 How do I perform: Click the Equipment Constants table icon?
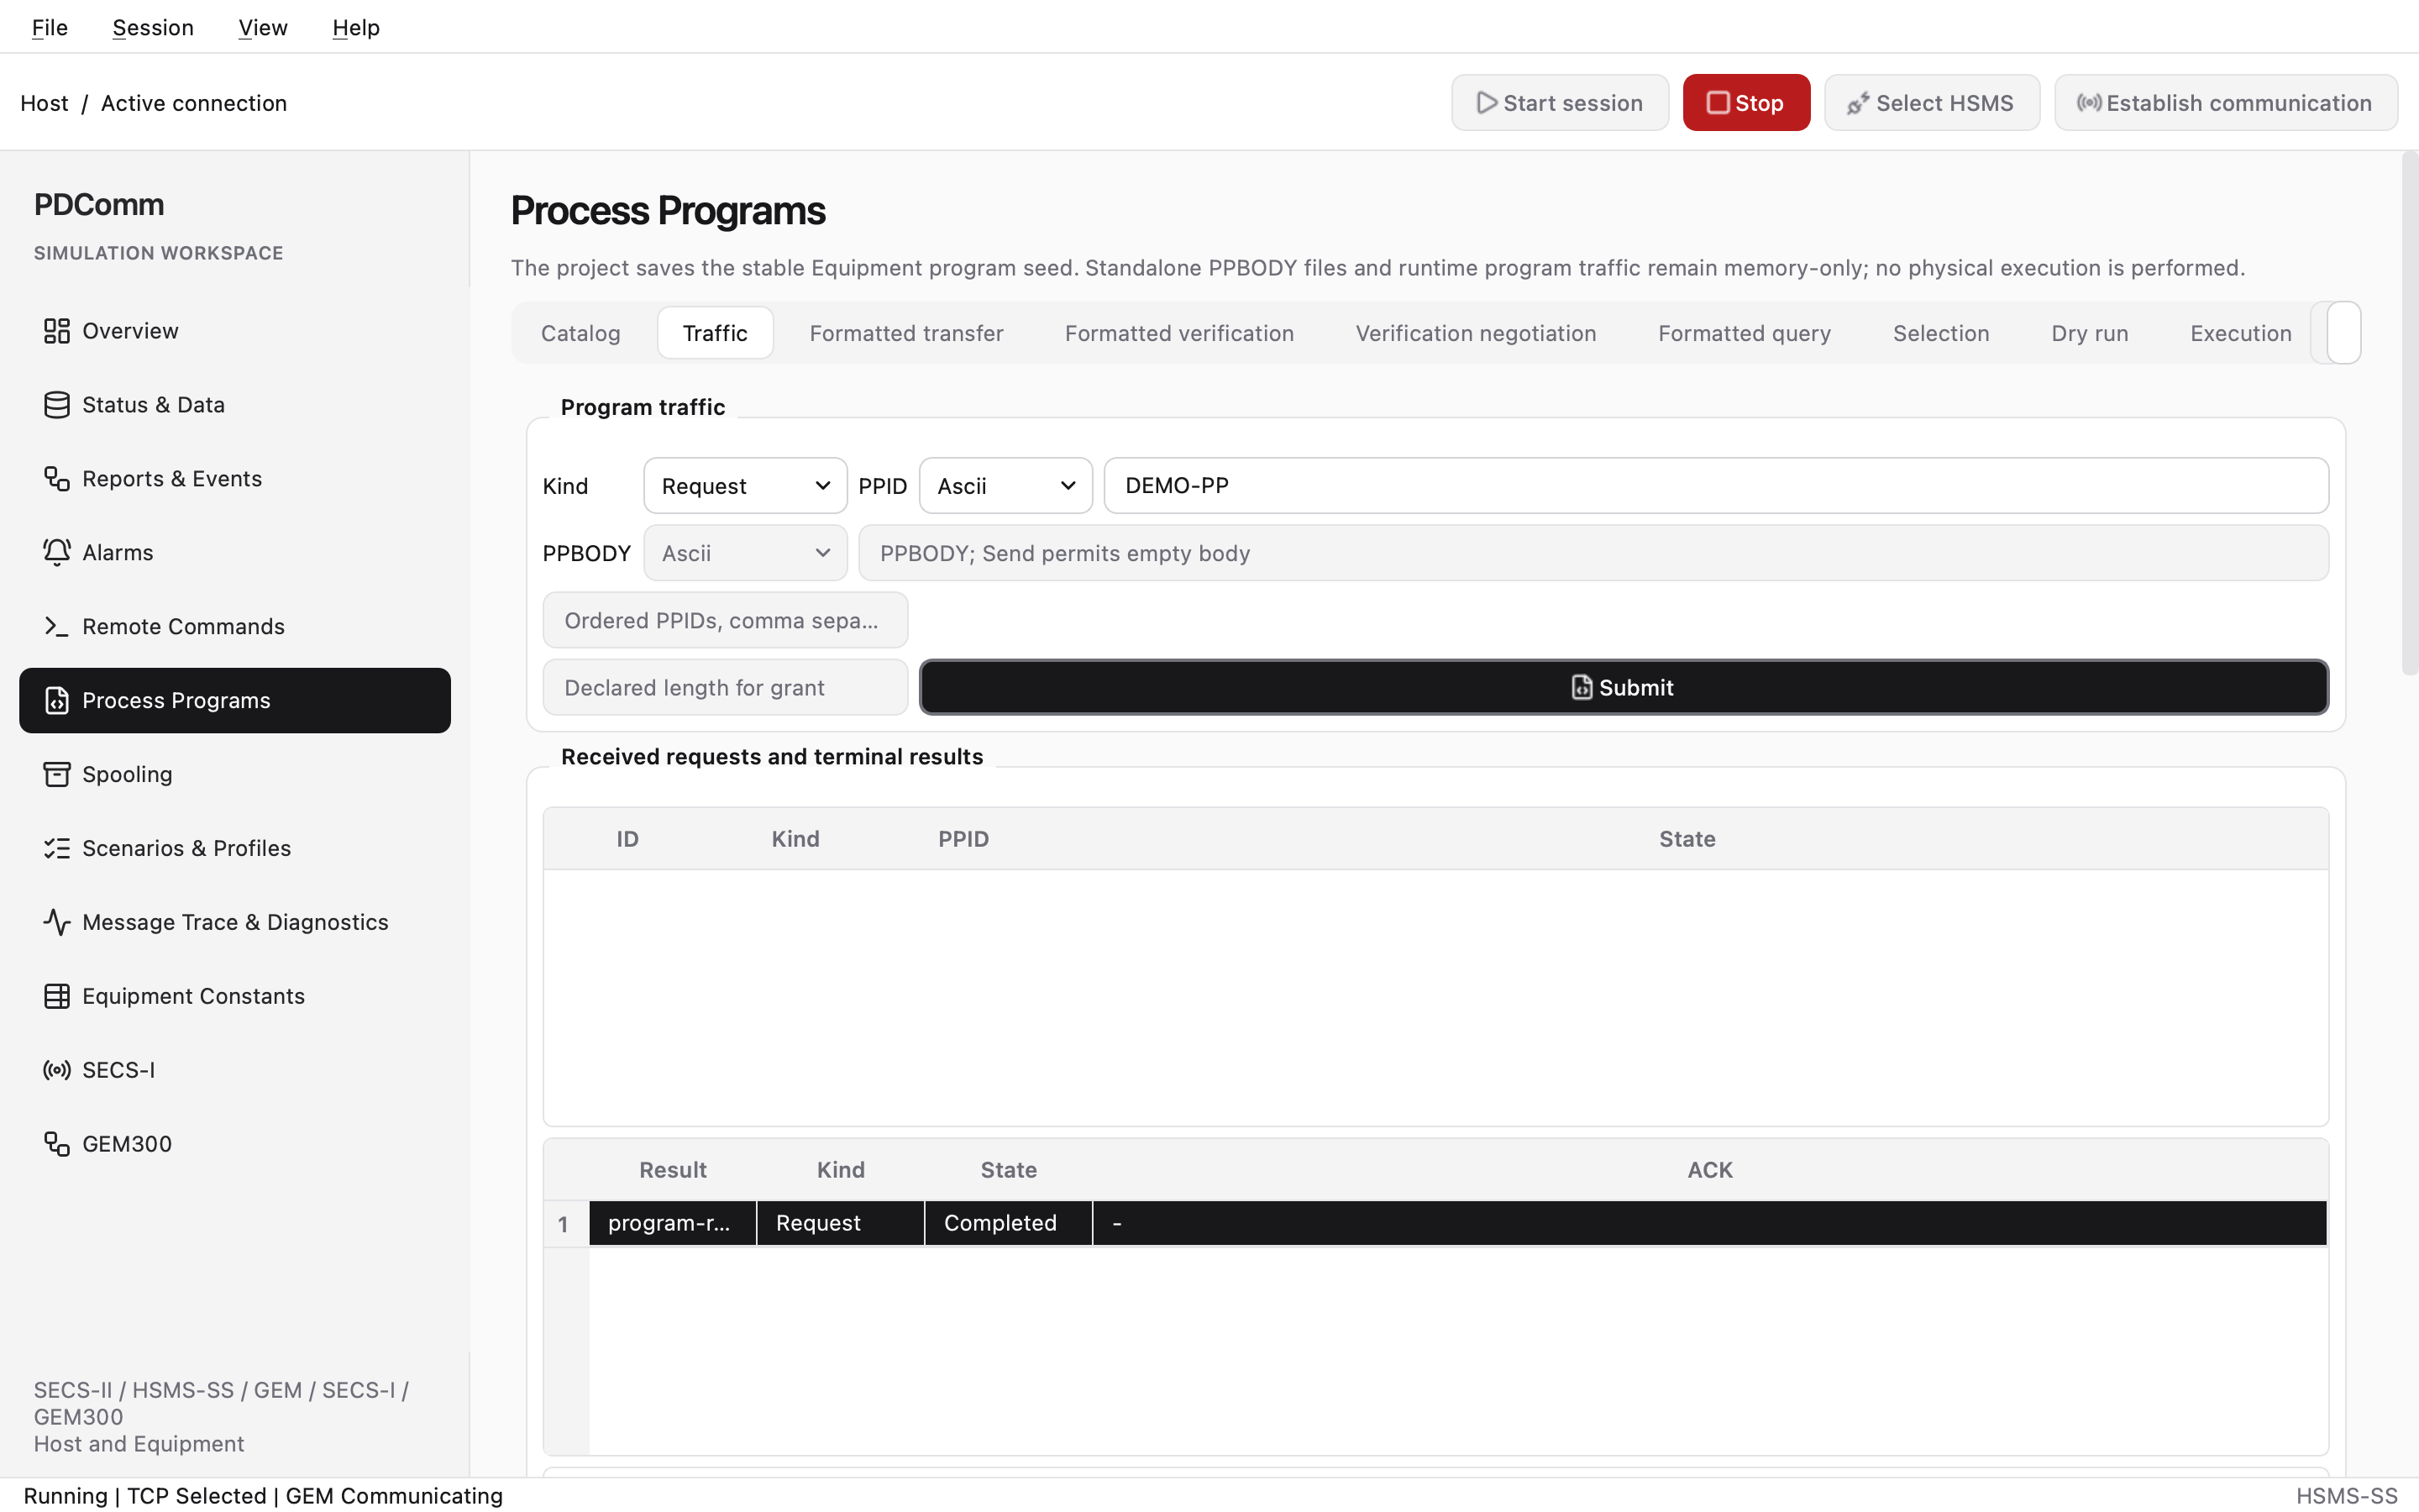click(x=56, y=997)
